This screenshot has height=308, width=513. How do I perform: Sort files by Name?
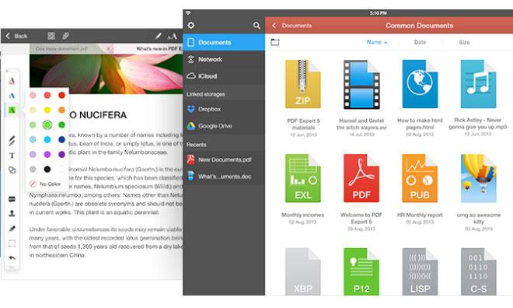[x=377, y=42]
